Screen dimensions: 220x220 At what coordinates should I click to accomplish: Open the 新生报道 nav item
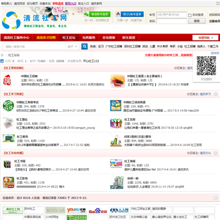click(x=128, y=38)
